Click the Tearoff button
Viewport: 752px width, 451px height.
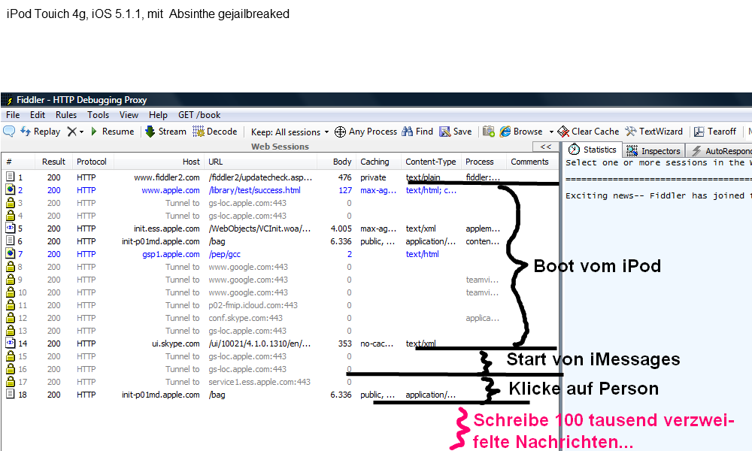point(715,132)
